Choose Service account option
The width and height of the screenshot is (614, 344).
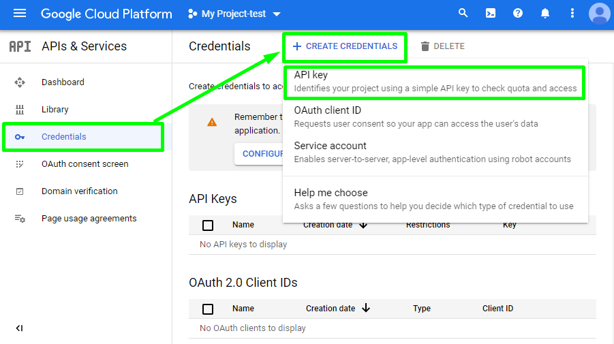click(435, 152)
